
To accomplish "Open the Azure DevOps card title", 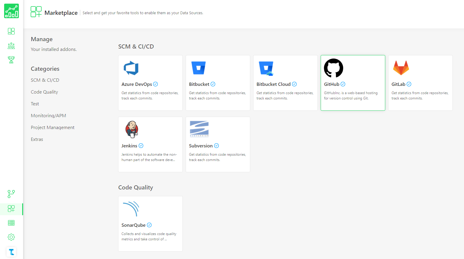I will [137, 84].
